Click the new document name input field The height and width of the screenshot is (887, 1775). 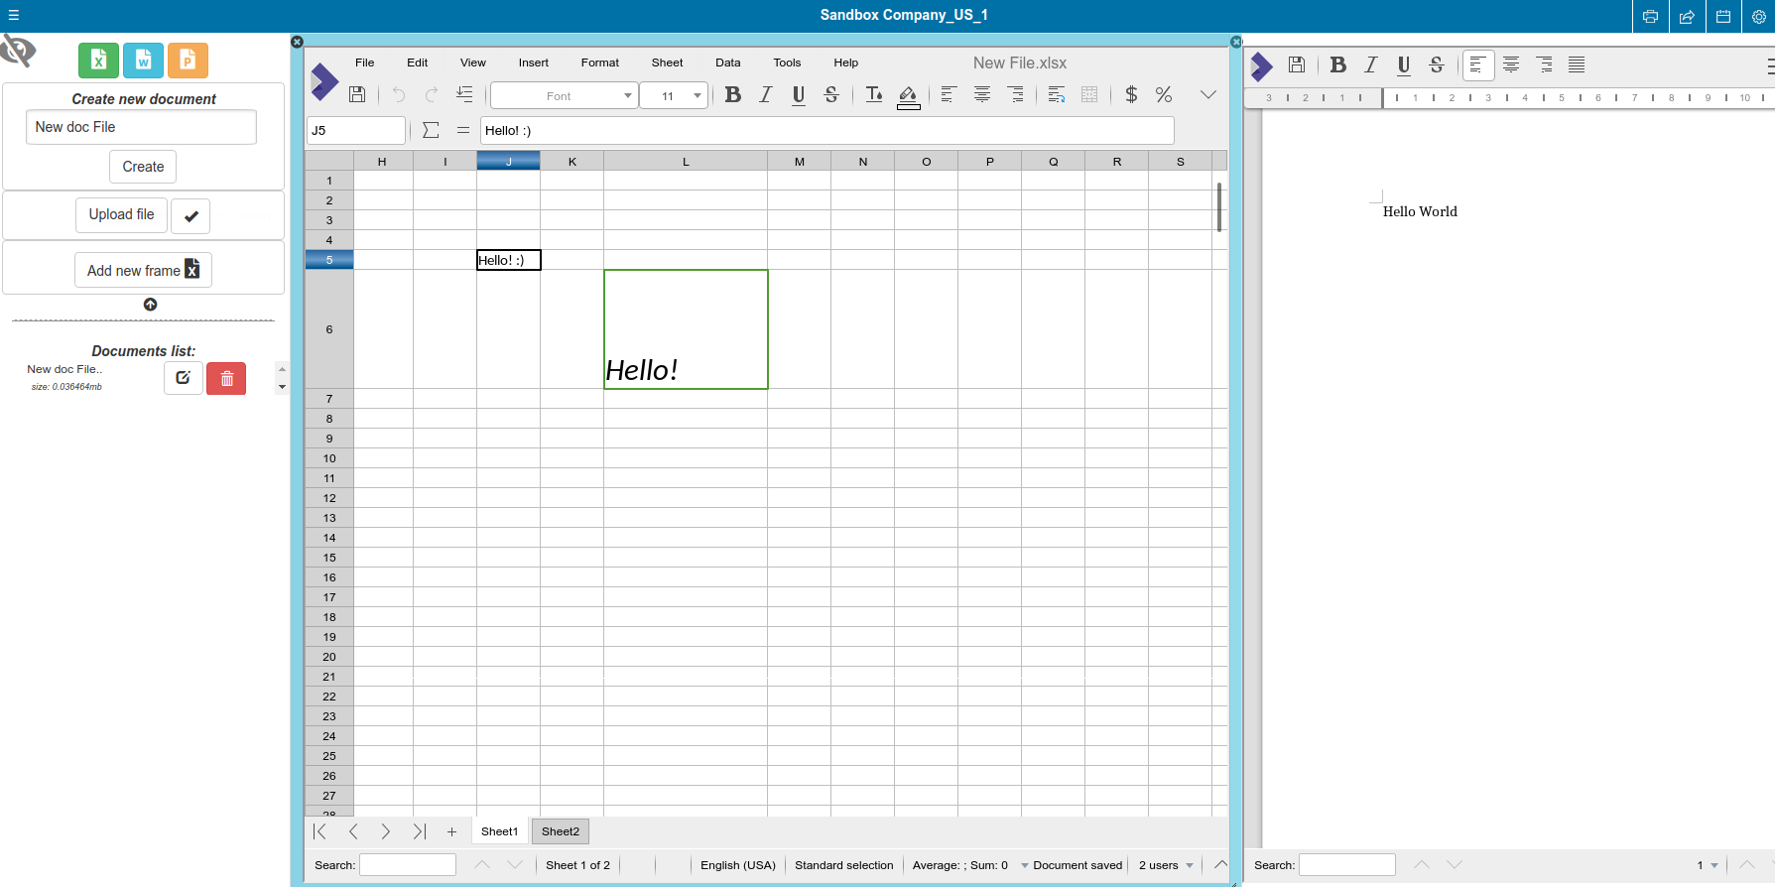141,127
